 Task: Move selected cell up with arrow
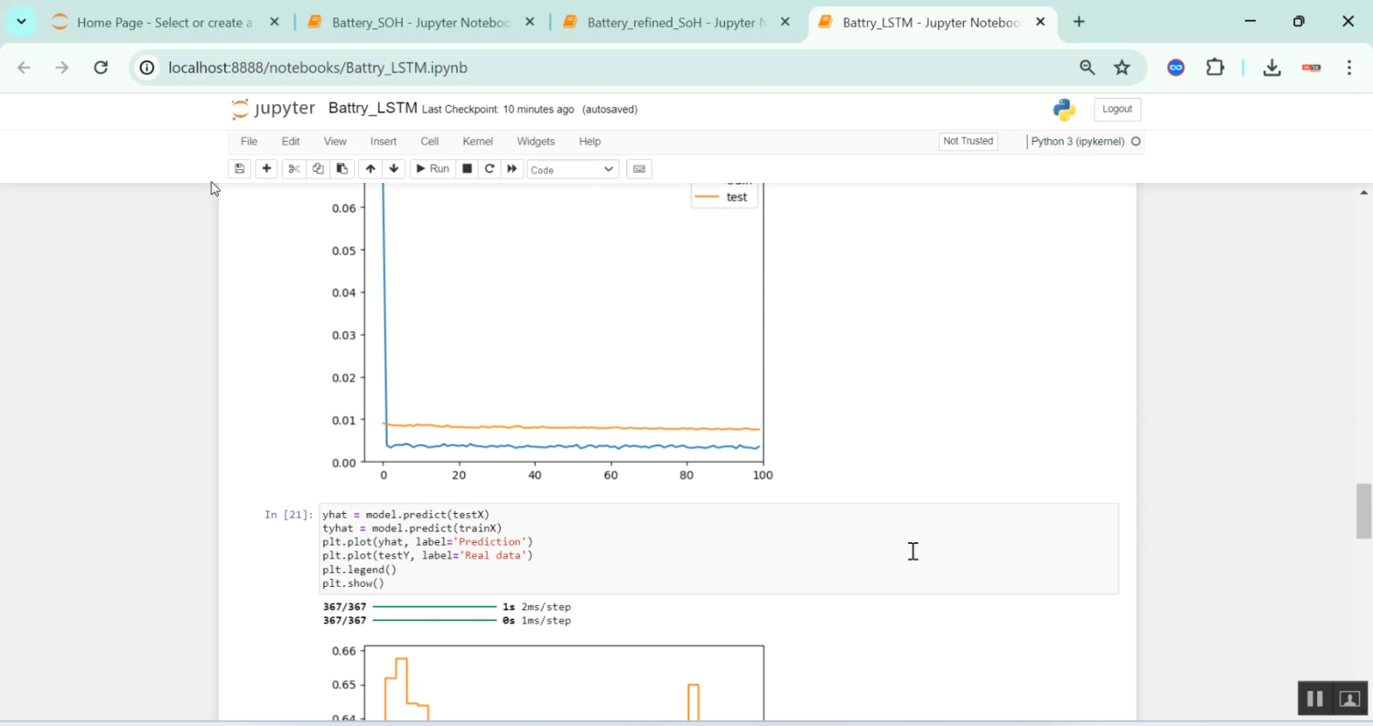tap(370, 169)
